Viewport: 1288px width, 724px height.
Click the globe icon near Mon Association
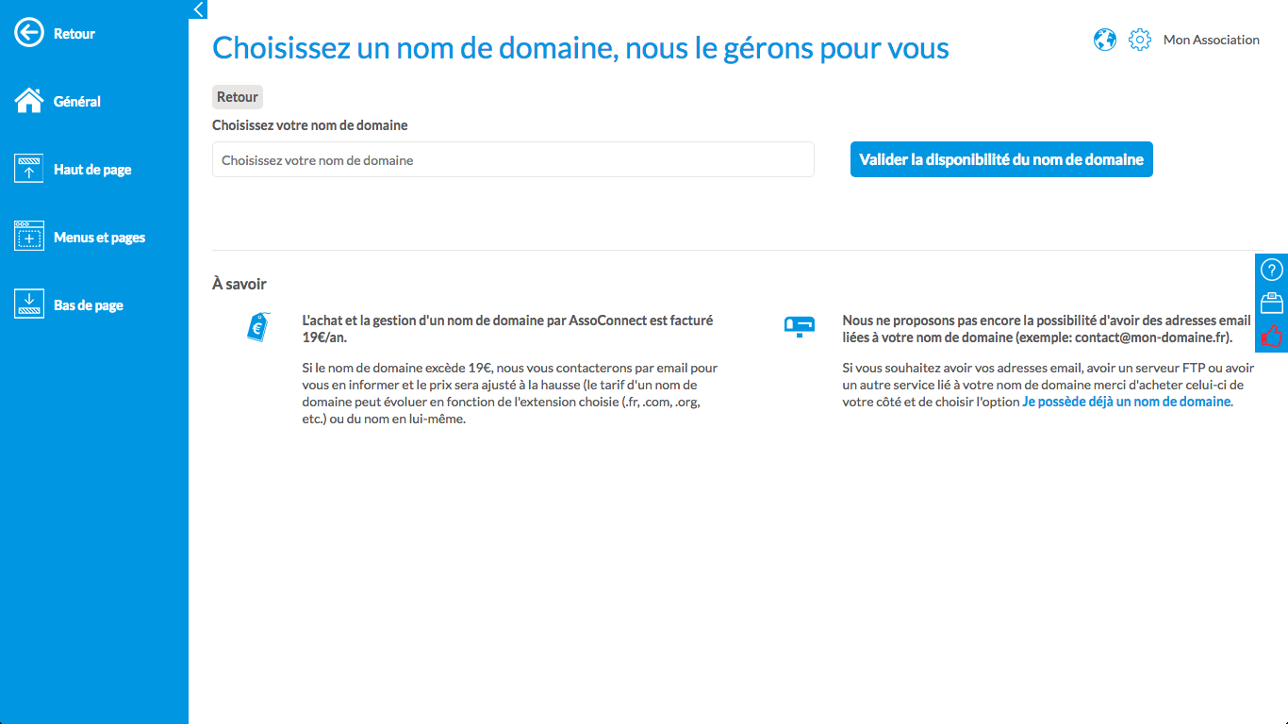tap(1104, 40)
